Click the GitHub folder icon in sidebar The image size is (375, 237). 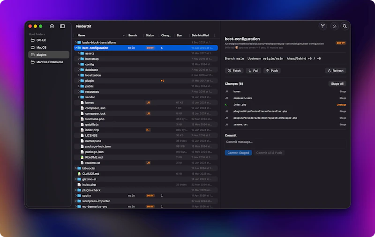click(x=33, y=40)
